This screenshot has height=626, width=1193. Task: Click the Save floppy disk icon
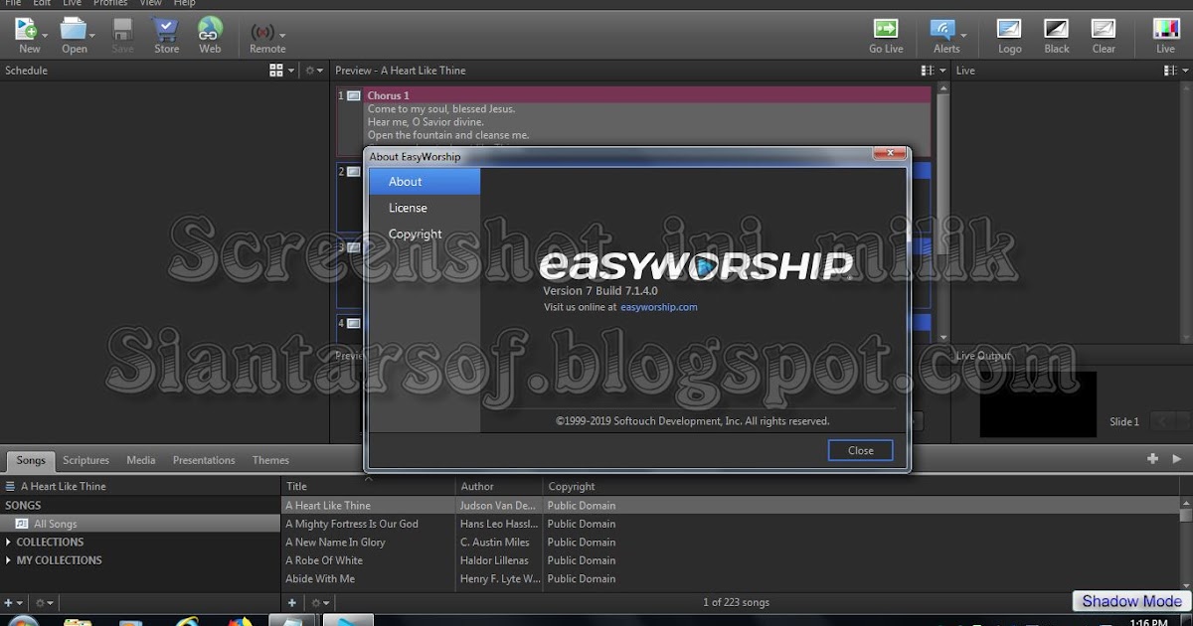[x=122, y=29]
